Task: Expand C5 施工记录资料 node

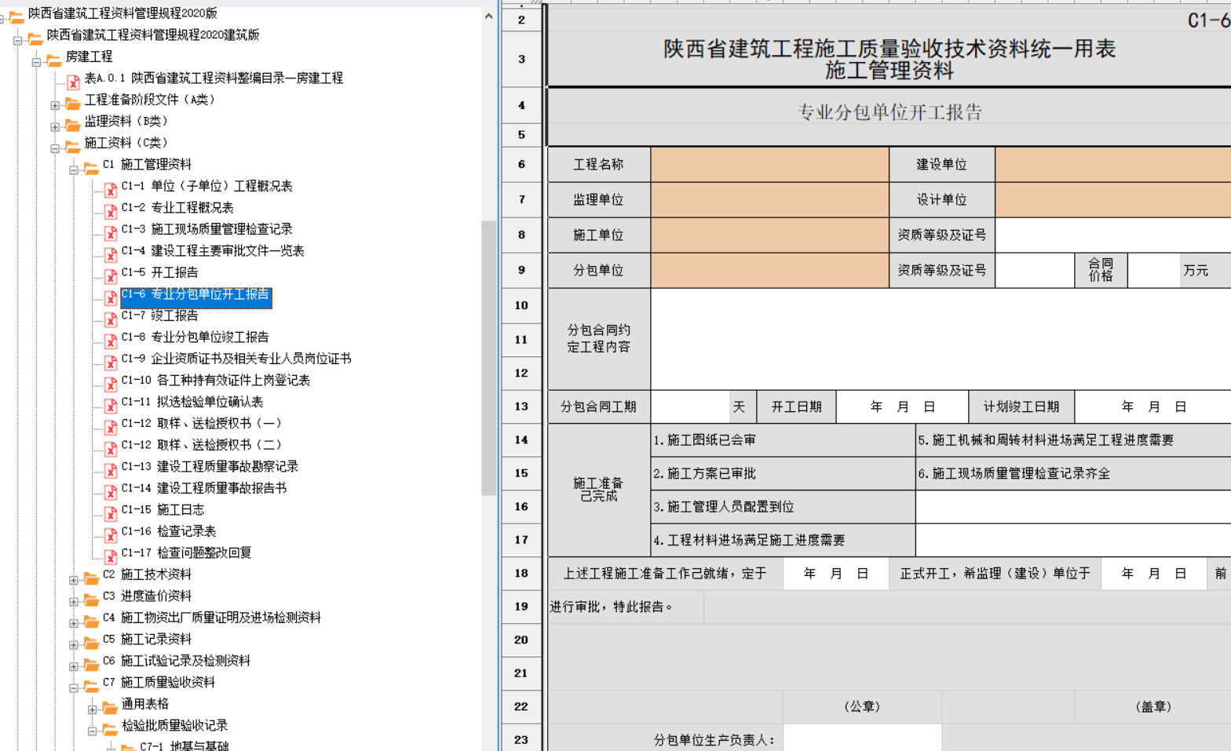Action: pos(74,644)
